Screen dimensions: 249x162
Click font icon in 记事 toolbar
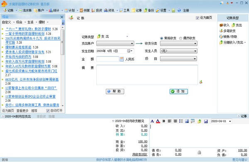coord(152,121)
